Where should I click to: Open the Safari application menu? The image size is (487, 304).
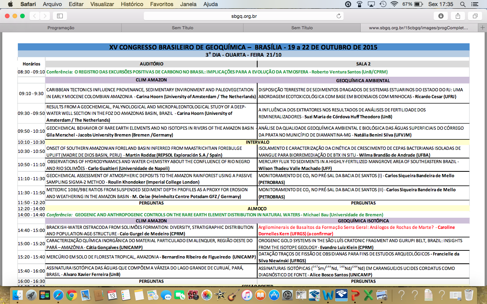pyautogui.click(x=29, y=4)
